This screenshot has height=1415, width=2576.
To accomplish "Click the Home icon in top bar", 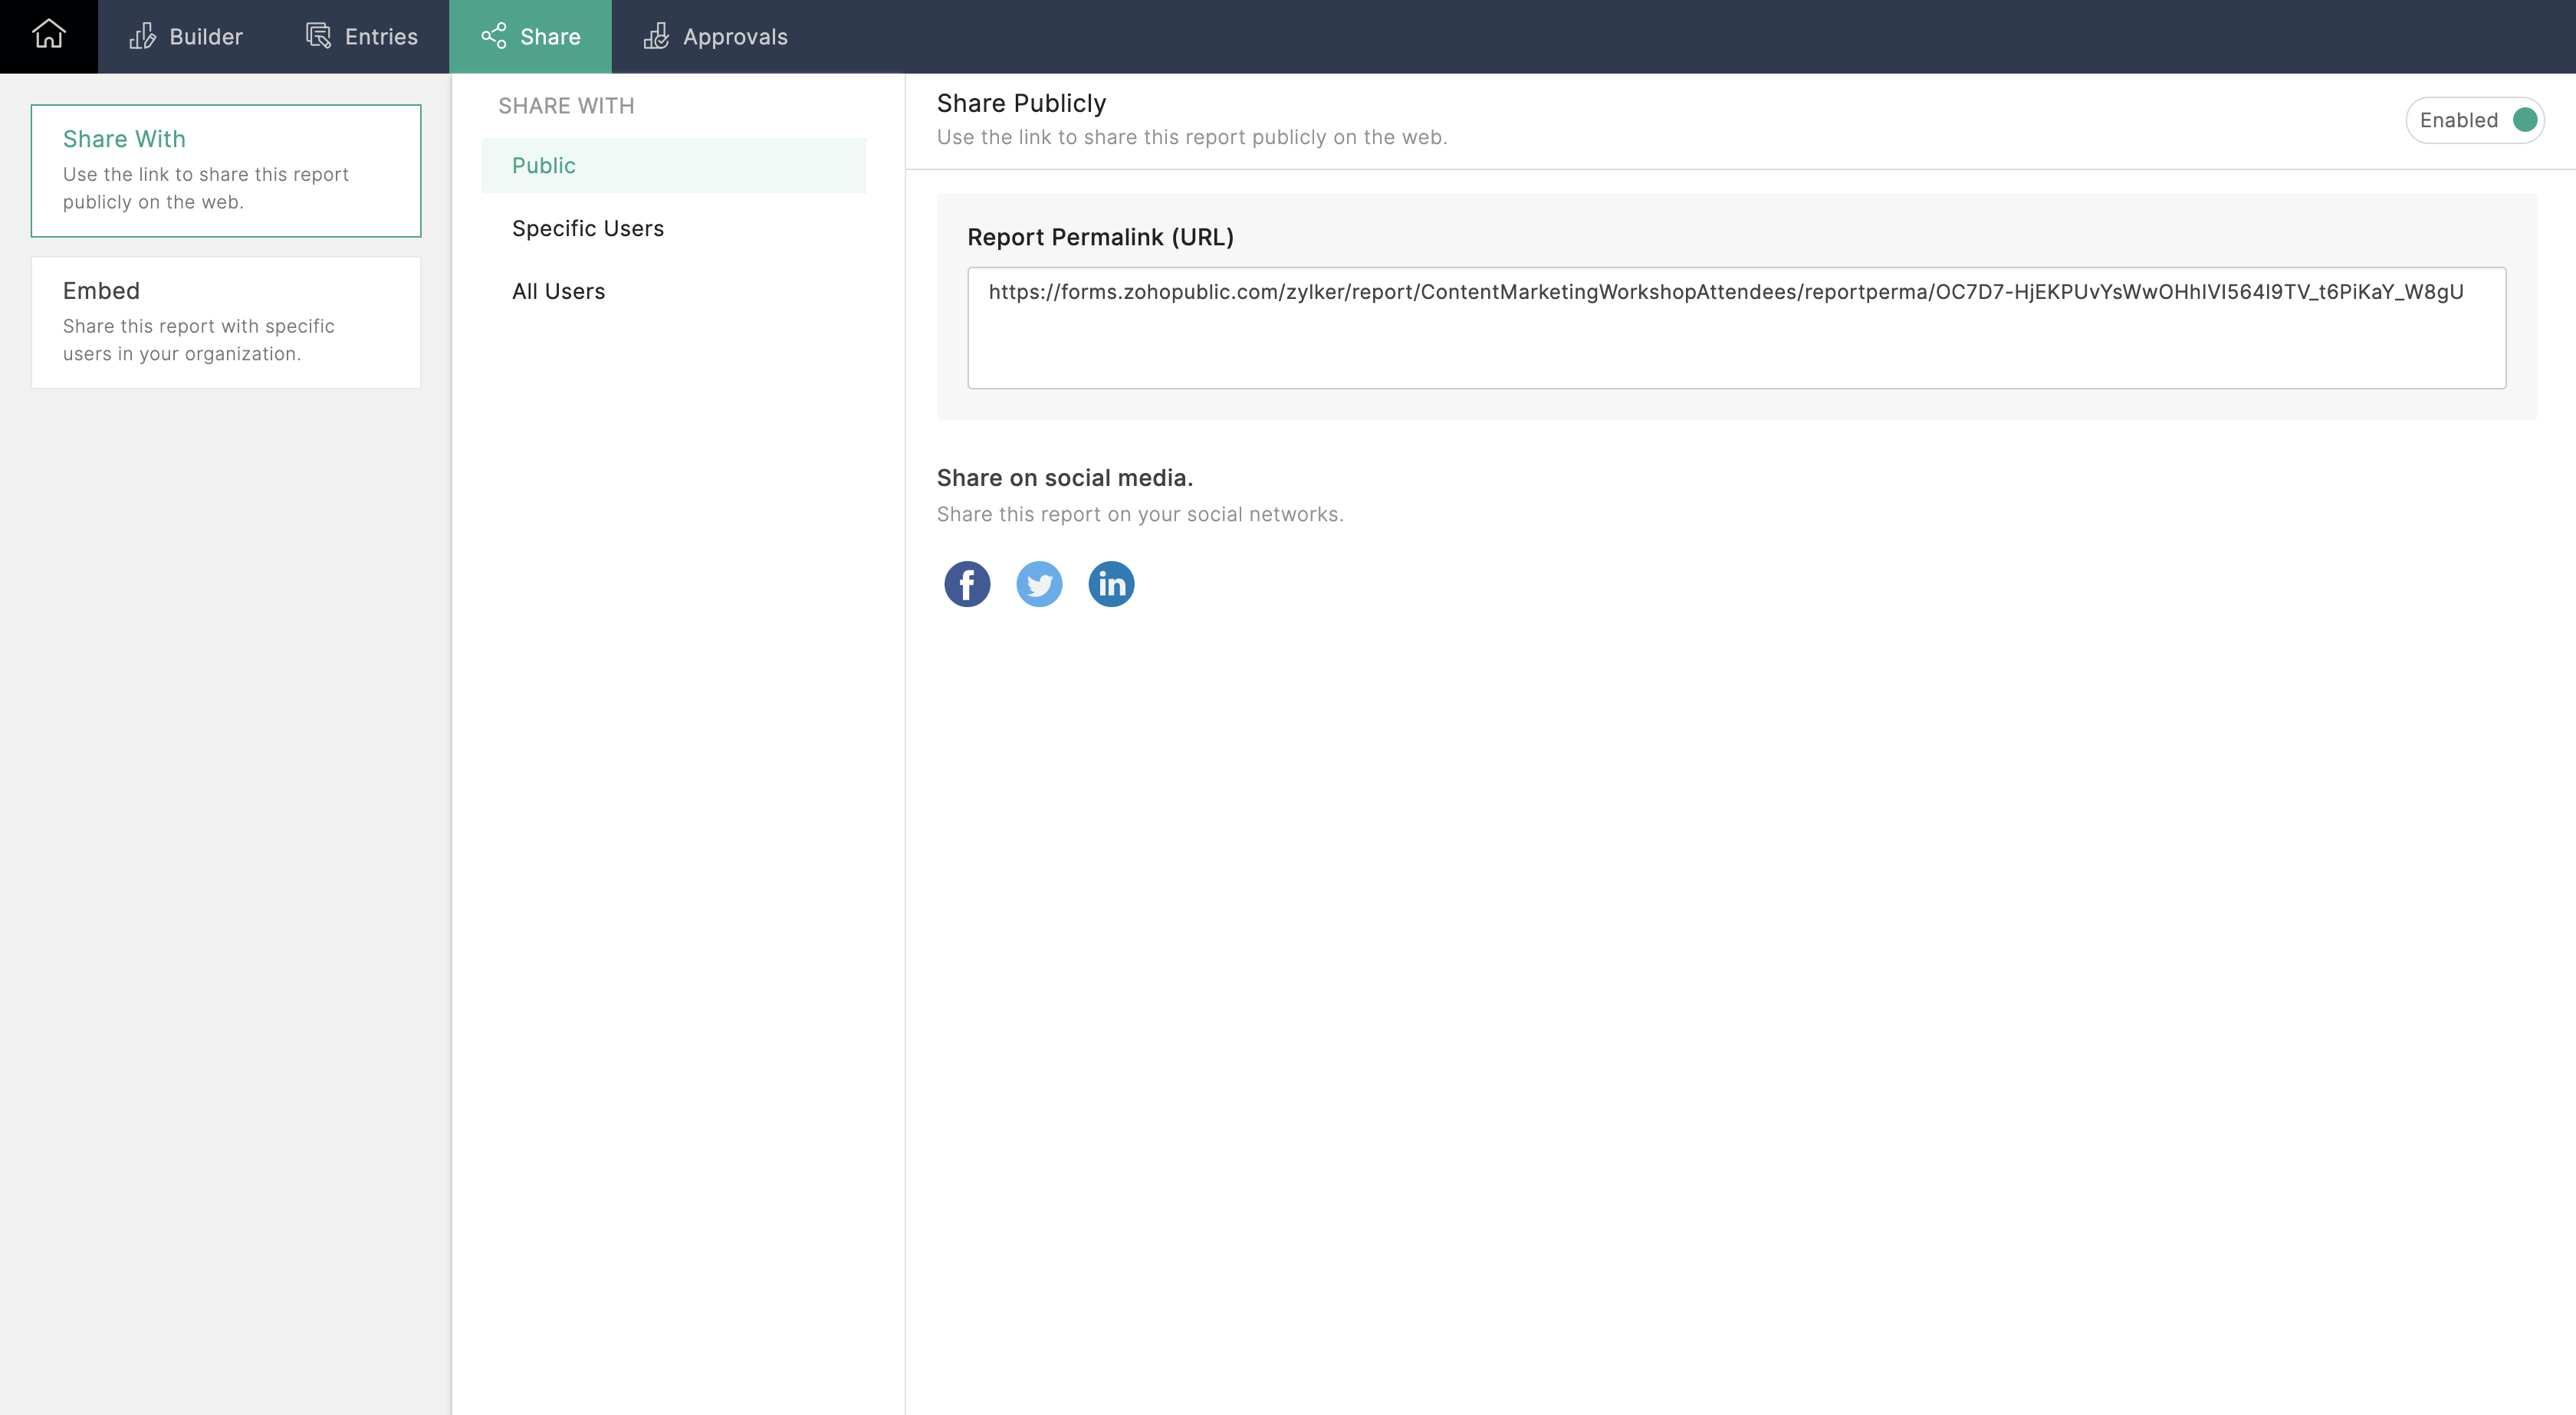I will point(48,36).
